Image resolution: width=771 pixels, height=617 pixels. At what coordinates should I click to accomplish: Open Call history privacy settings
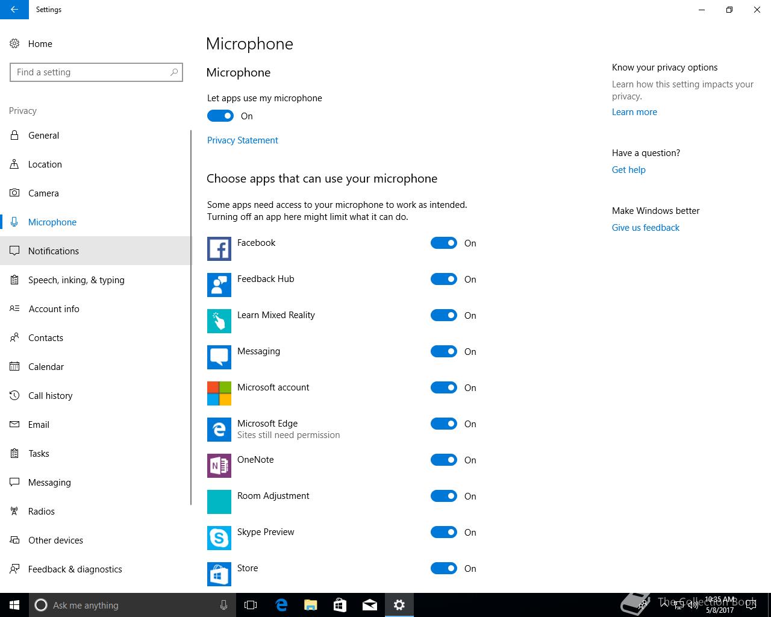(x=95, y=395)
